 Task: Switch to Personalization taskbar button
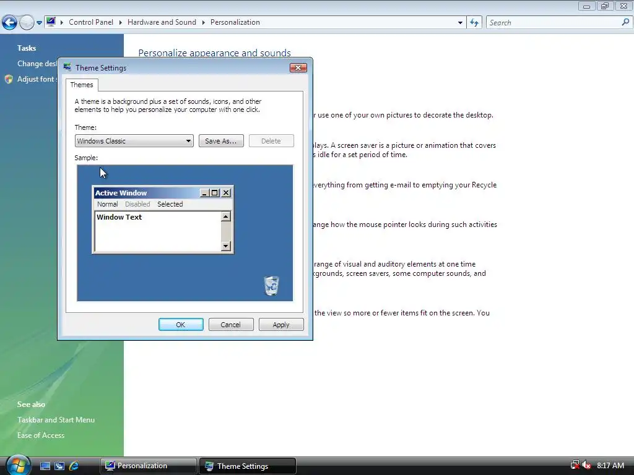(x=149, y=466)
